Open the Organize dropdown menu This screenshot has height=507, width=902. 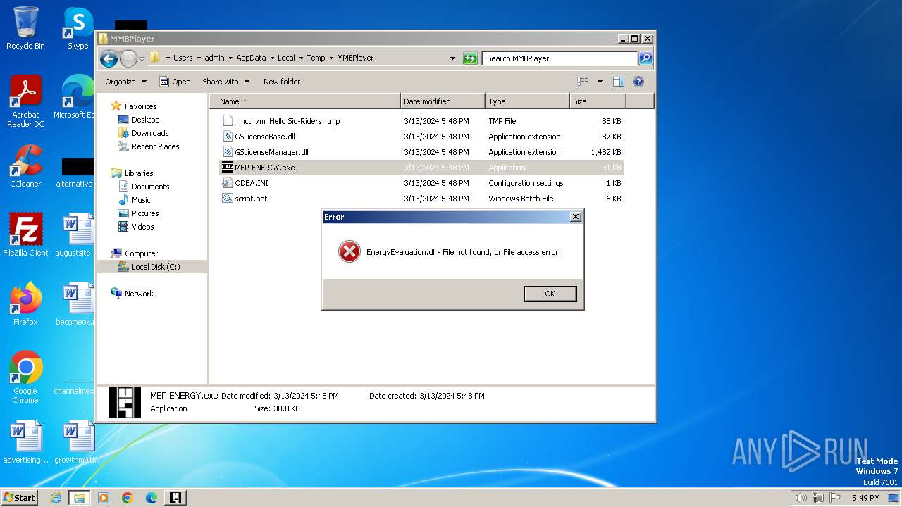click(125, 82)
